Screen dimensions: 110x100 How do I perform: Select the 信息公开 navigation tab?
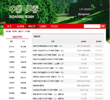pyautogui.click(x=32, y=26)
